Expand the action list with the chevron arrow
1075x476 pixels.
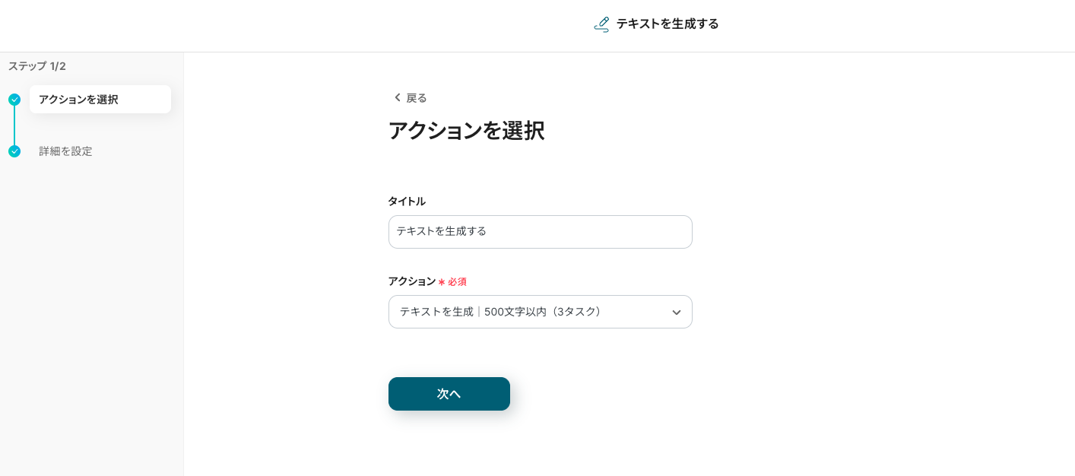coord(676,313)
